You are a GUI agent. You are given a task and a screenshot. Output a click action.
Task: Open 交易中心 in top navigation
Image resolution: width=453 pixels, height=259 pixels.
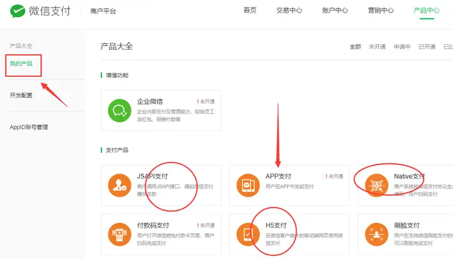pos(289,11)
